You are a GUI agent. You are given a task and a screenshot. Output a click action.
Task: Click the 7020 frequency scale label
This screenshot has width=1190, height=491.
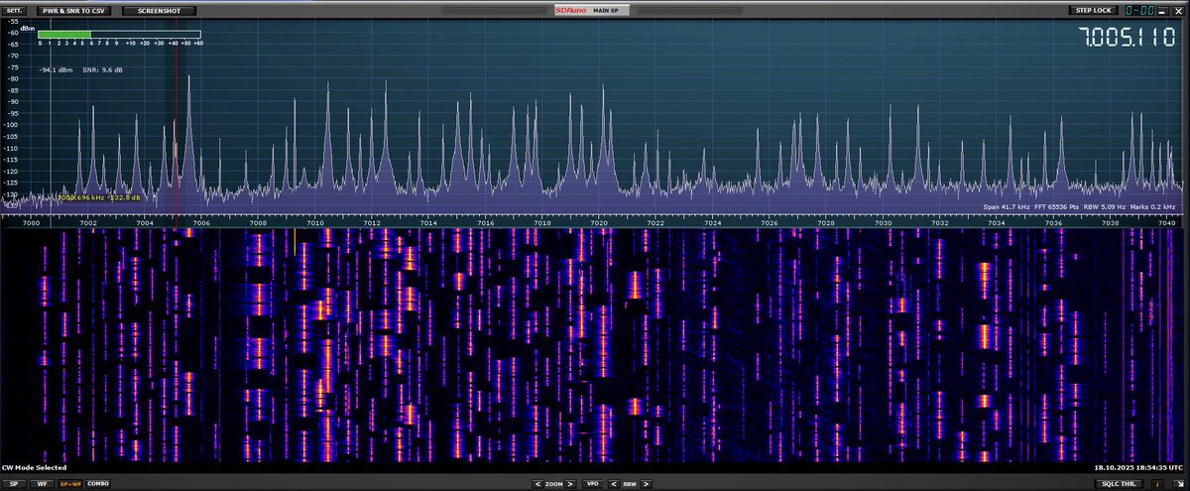click(599, 223)
